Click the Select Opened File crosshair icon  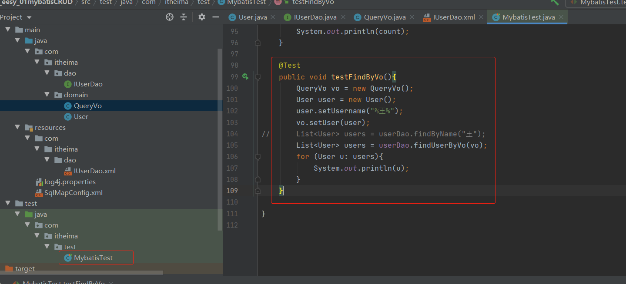click(170, 17)
